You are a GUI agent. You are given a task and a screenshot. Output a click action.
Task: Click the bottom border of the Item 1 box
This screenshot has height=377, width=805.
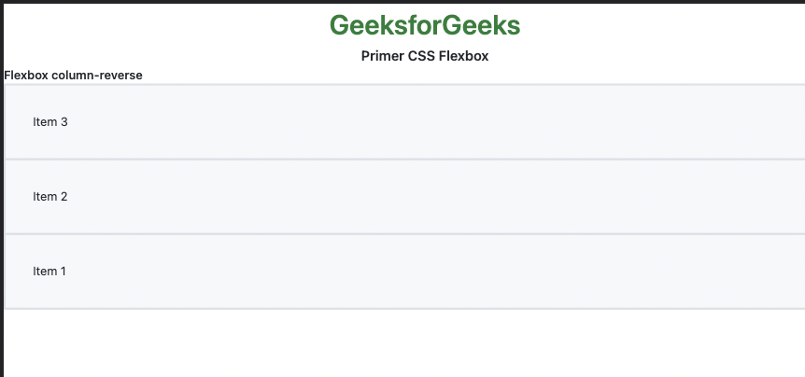point(402,308)
